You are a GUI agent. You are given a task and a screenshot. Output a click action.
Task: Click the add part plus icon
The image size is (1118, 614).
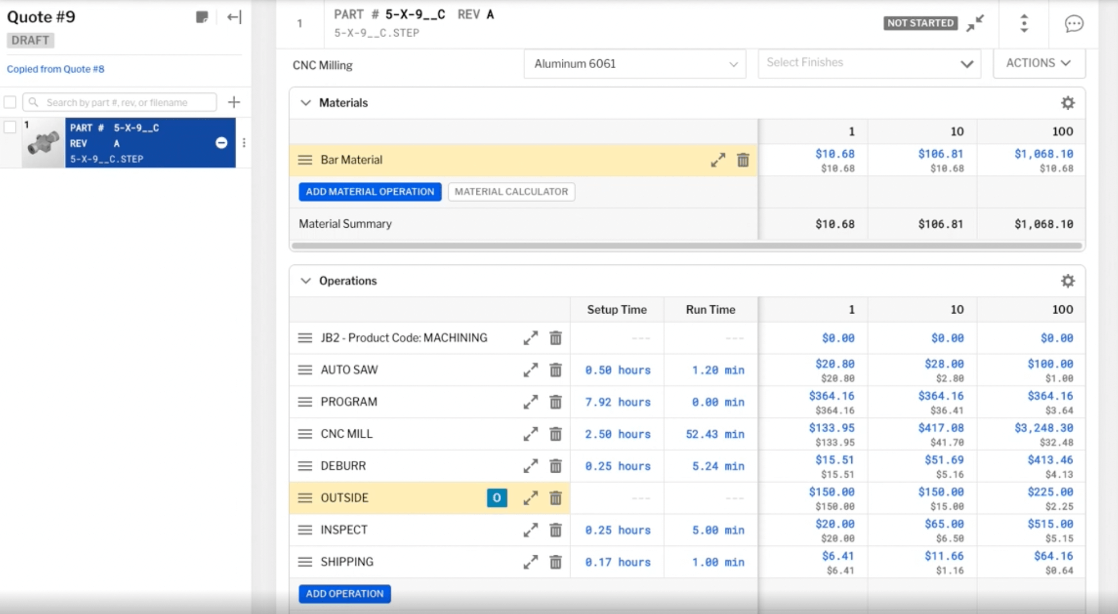pos(234,102)
